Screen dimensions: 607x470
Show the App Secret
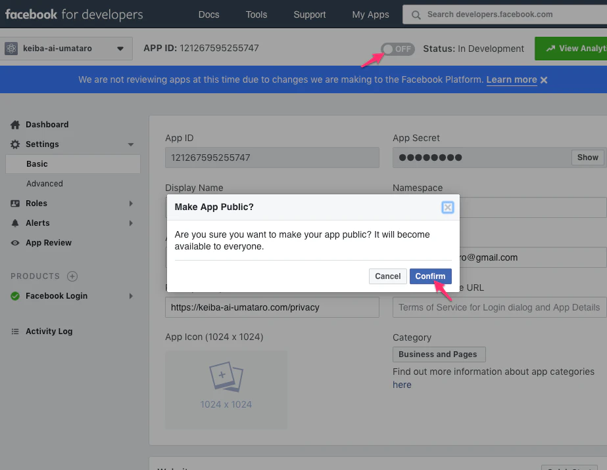[x=588, y=158]
